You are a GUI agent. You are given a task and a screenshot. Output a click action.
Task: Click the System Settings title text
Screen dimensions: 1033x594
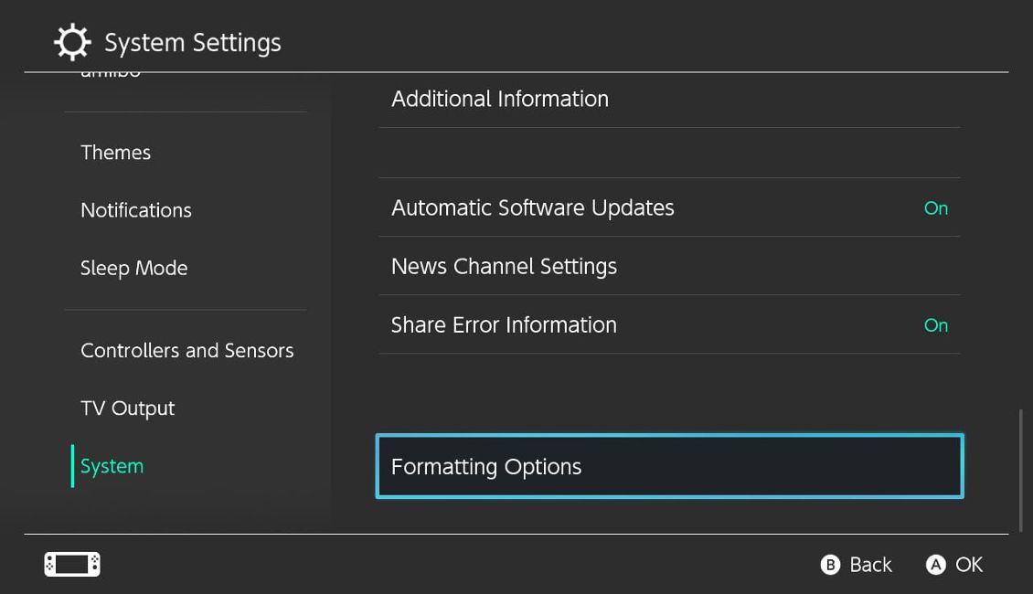[x=192, y=42]
